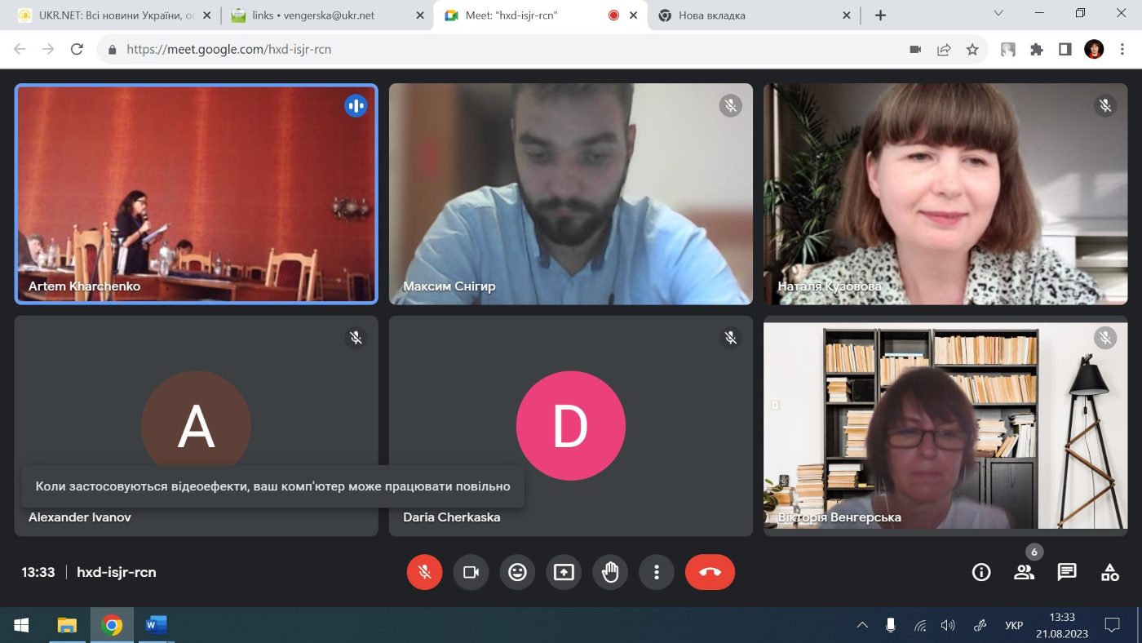Open more options three-dot menu in Meet
The image size is (1142, 643).
coord(657,572)
